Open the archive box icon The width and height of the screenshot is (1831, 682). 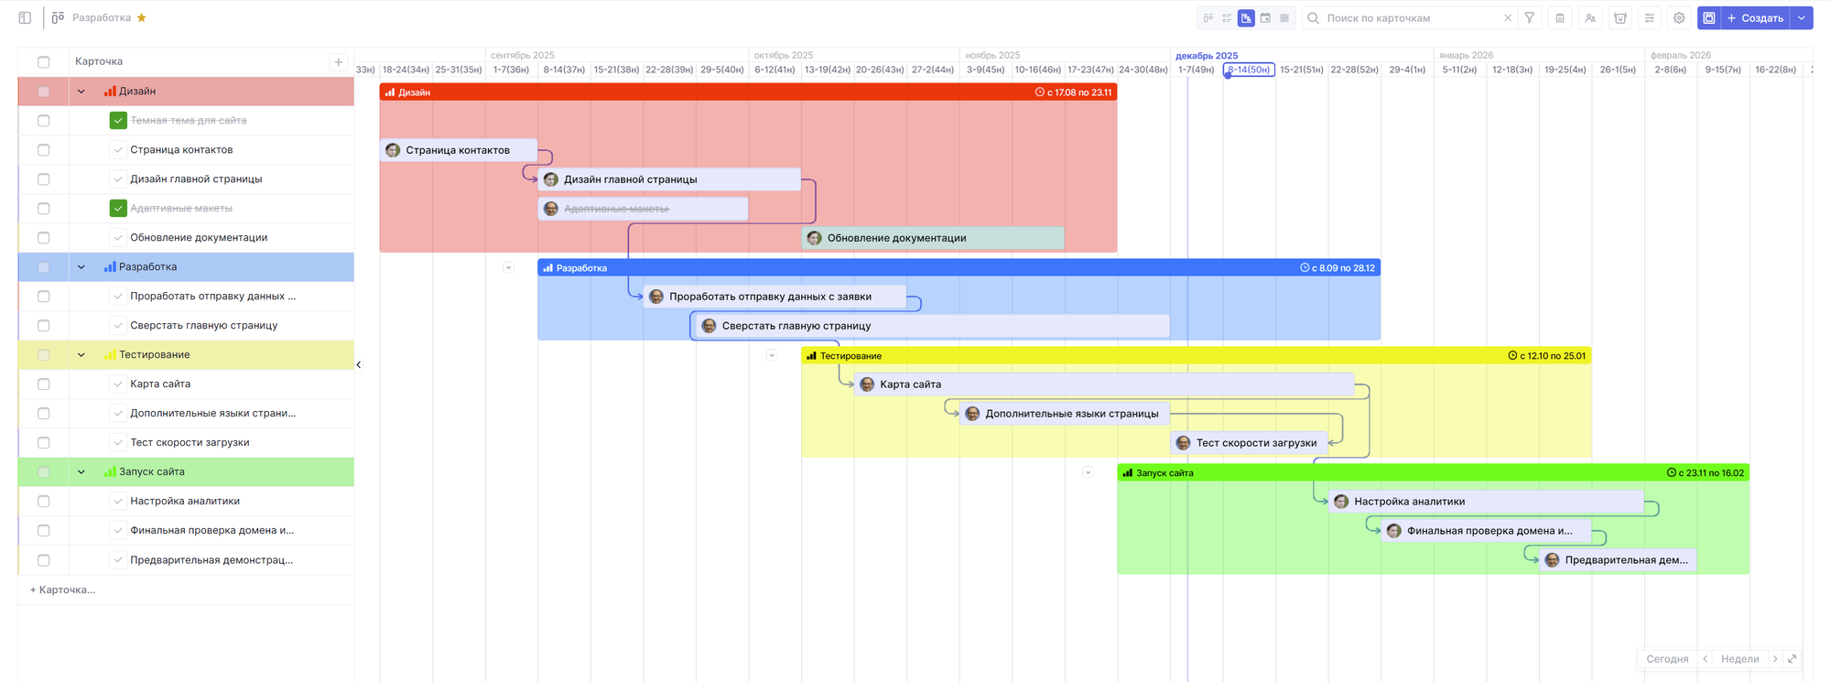1620,18
